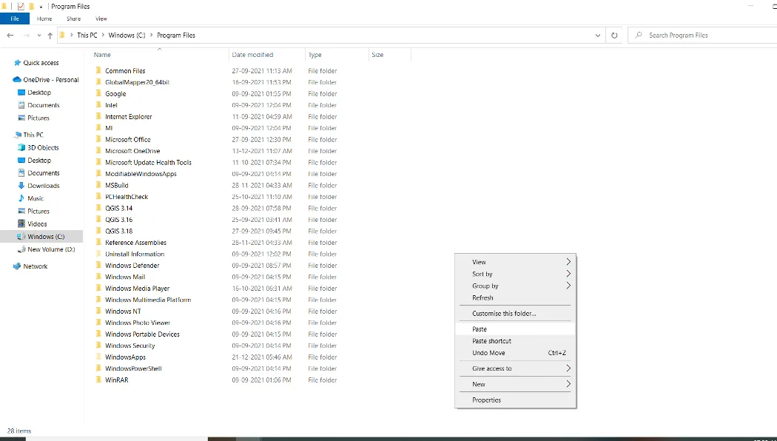The height and width of the screenshot is (441, 777).
Task: Click the Network icon in sidebar
Action: tap(17, 266)
